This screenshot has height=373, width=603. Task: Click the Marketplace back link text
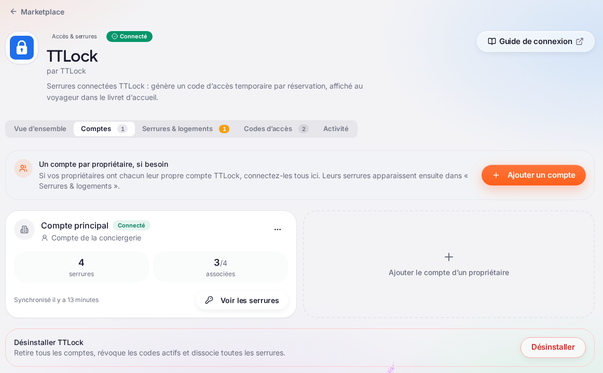tap(43, 12)
